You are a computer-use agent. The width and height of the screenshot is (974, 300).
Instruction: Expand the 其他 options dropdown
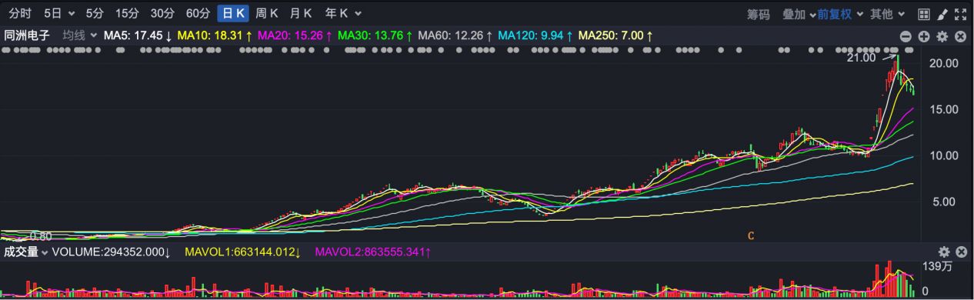[887, 14]
